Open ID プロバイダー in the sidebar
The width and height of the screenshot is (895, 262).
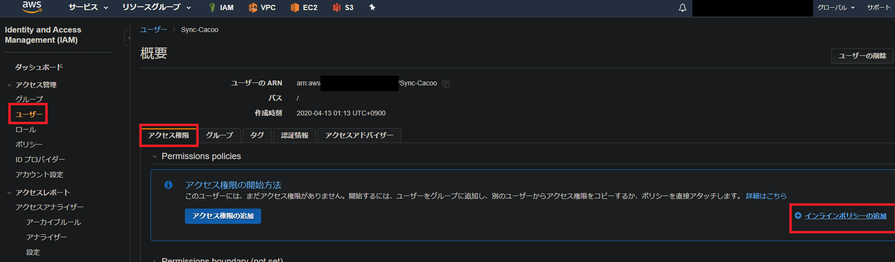40,160
